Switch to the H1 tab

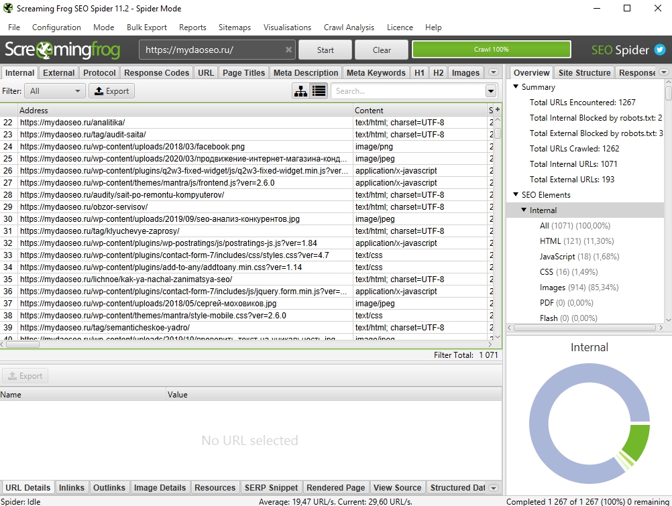(419, 72)
